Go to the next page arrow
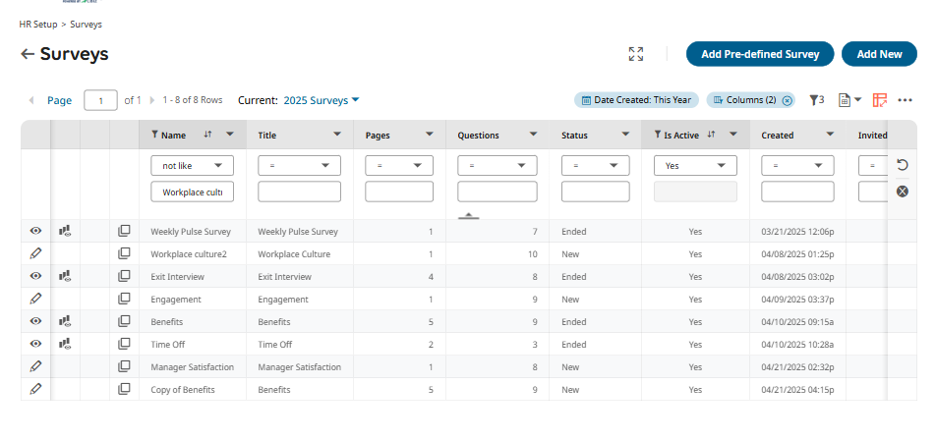 (x=151, y=100)
